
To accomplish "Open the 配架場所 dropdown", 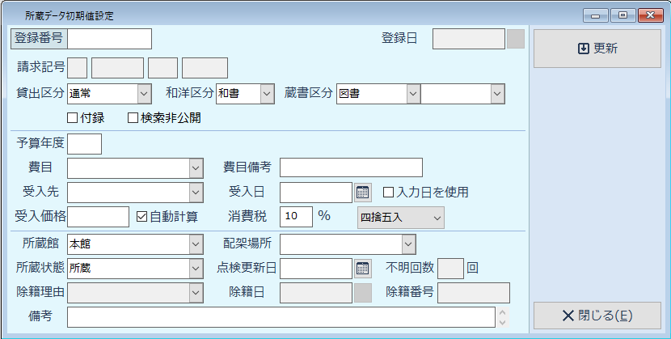I will [409, 244].
